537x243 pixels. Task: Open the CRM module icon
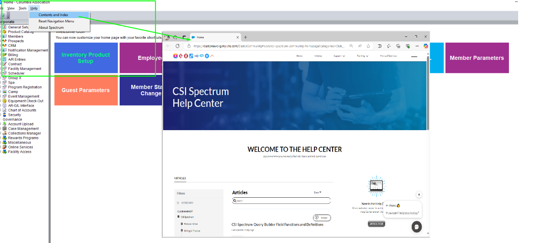tap(5, 46)
